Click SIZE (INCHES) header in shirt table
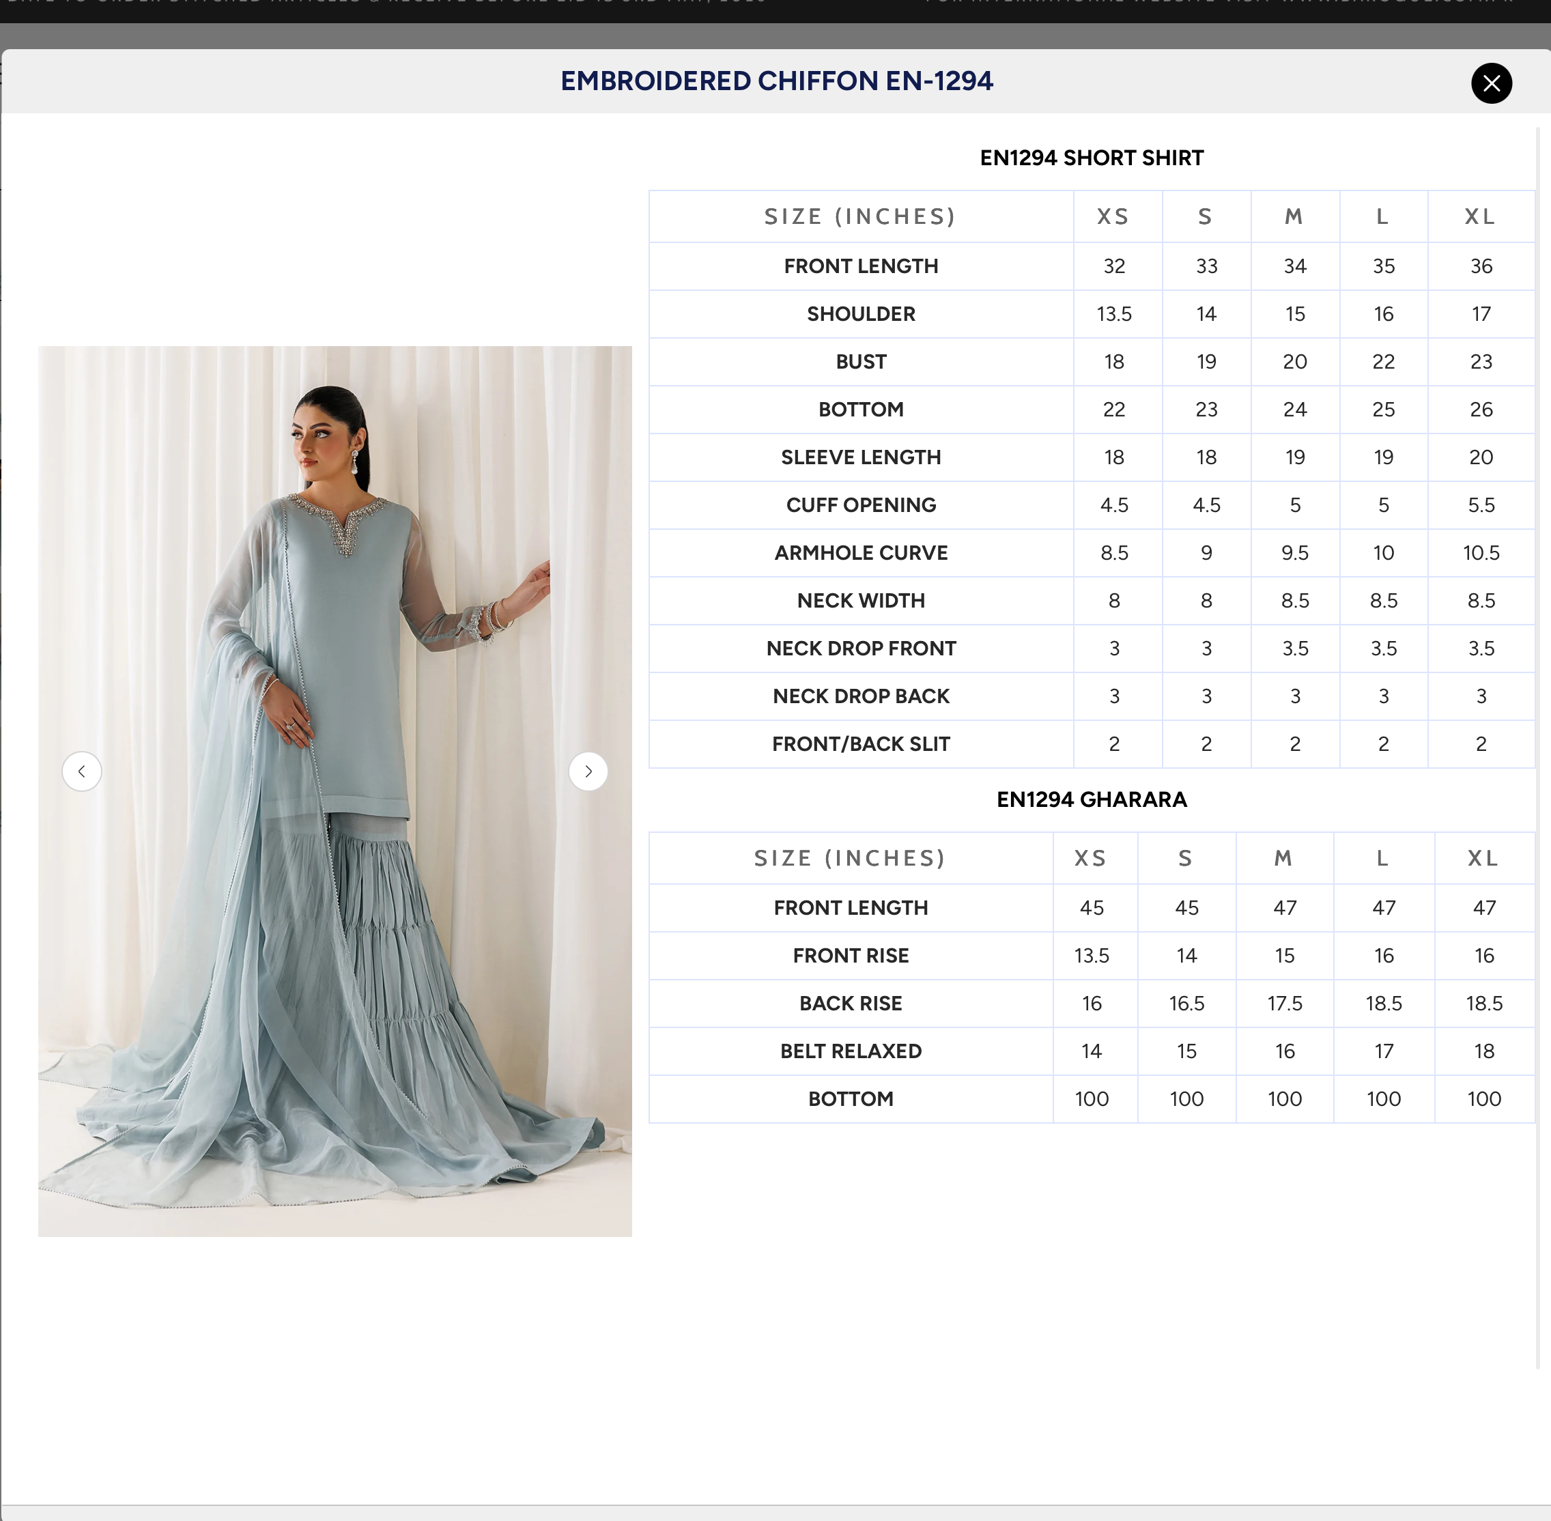The width and height of the screenshot is (1551, 1521). (x=860, y=216)
